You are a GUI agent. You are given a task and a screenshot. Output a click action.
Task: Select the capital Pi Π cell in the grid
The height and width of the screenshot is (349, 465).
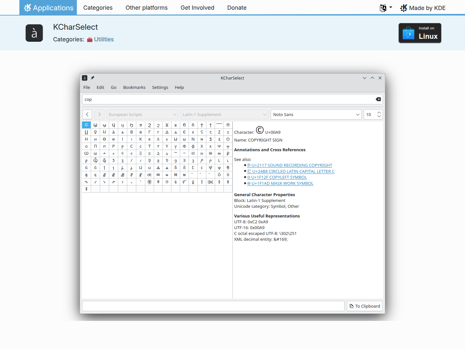tap(95, 146)
